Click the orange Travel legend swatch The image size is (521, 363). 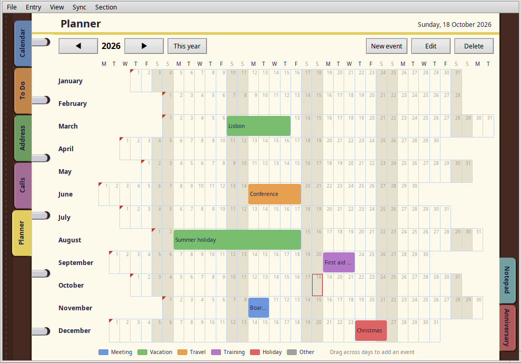(x=183, y=352)
